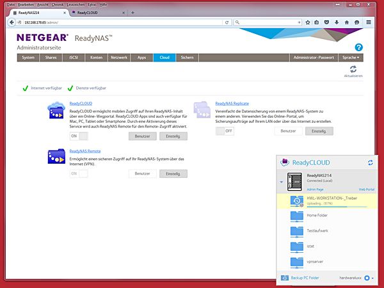Click Einstellg button under ReadyNAS Replicate
Screen dimensions: 384x288
pyautogui.click(x=319, y=131)
